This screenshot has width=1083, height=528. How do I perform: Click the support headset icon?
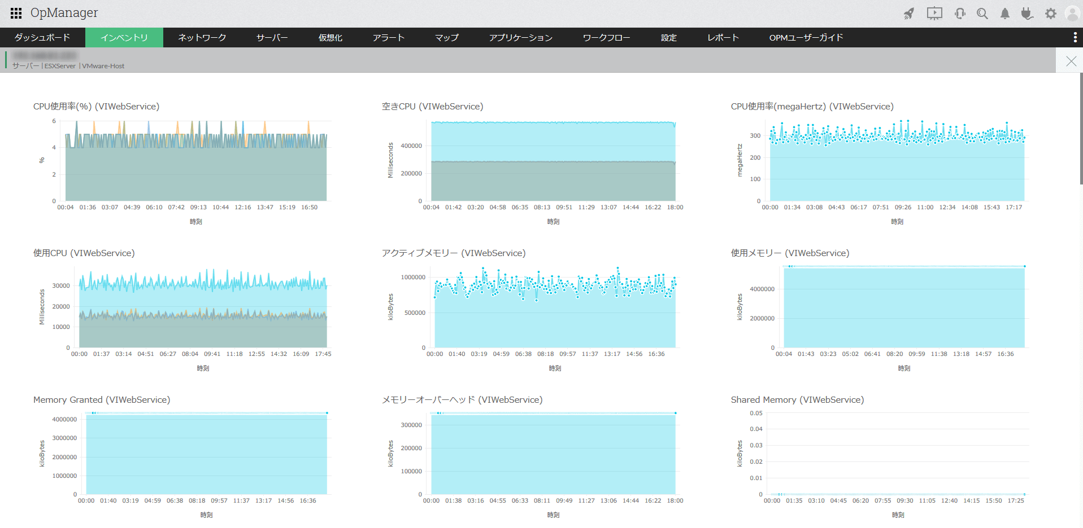point(960,14)
